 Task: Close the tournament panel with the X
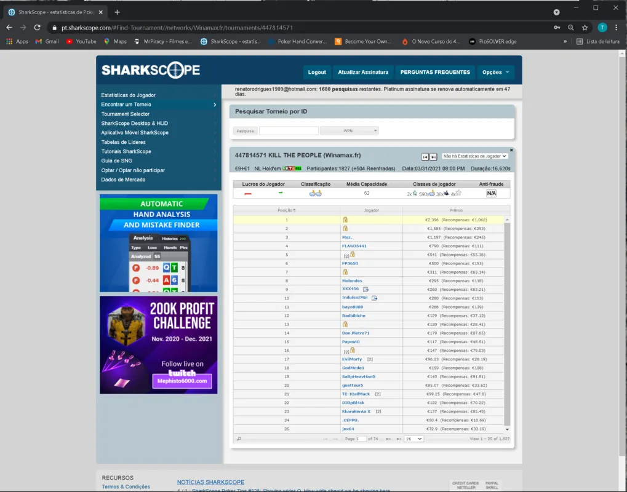click(511, 150)
